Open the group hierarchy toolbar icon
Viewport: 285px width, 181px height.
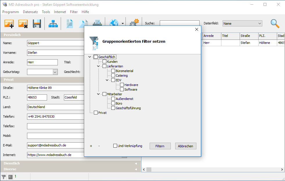[x=53, y=24]
